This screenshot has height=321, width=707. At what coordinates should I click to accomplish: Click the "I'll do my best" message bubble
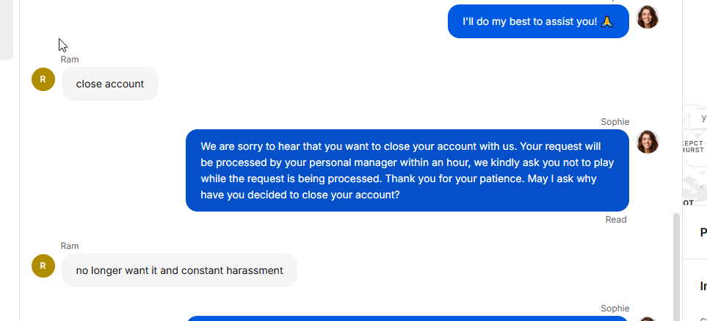coord(538,21)
